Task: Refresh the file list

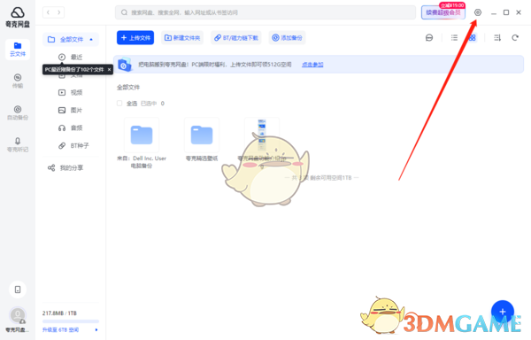Action: [x=515, y=37]
